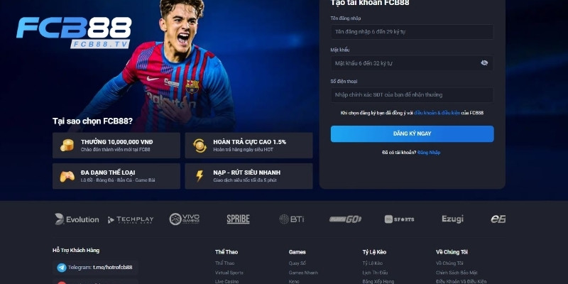Open the Đăng Nhập login link
This screenshot has height=284, width=568.
429,153
